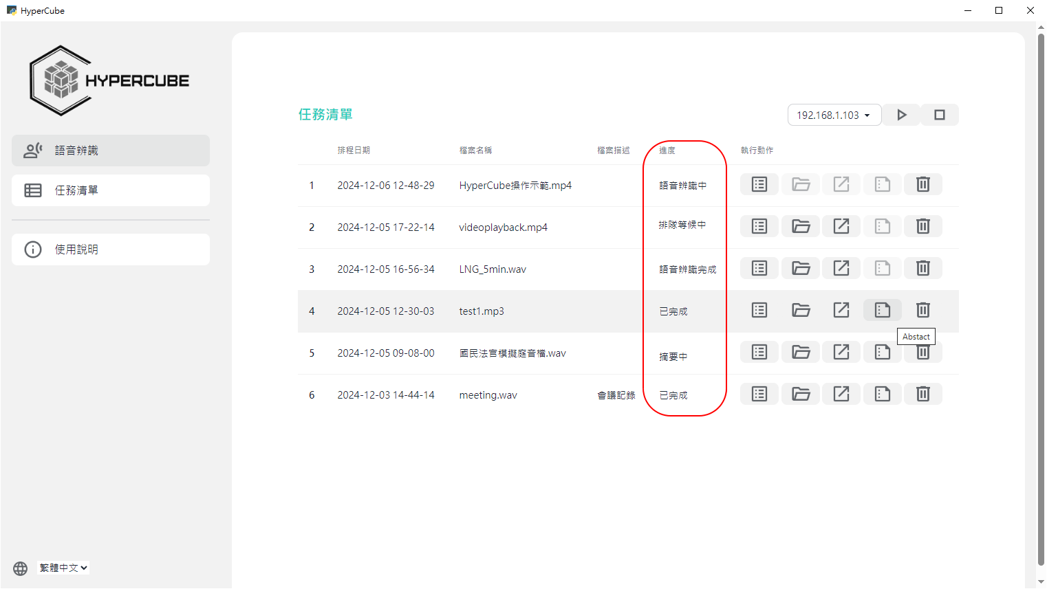Open abstract for test1.mp3 task
Viewport: 1047px width, 589px height.
click(x=883, y=310)
